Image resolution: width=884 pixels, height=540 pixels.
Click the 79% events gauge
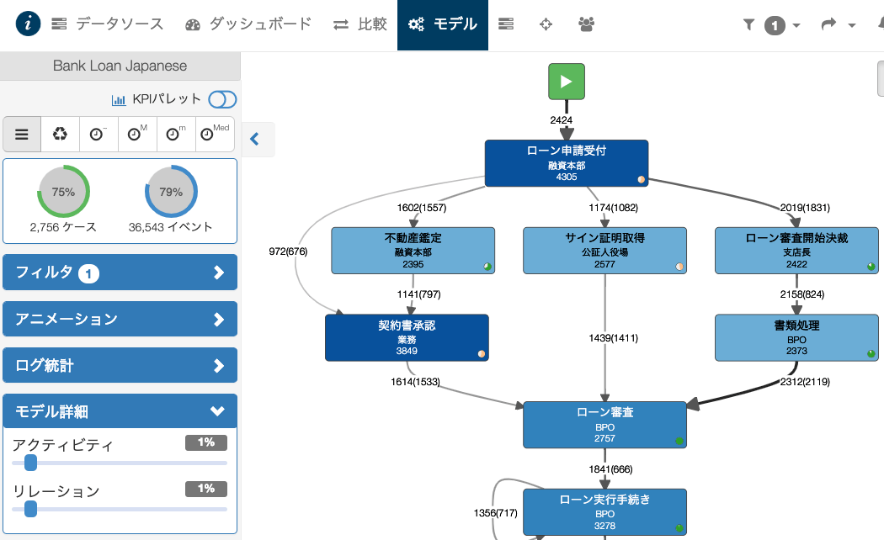pos(171,192)
